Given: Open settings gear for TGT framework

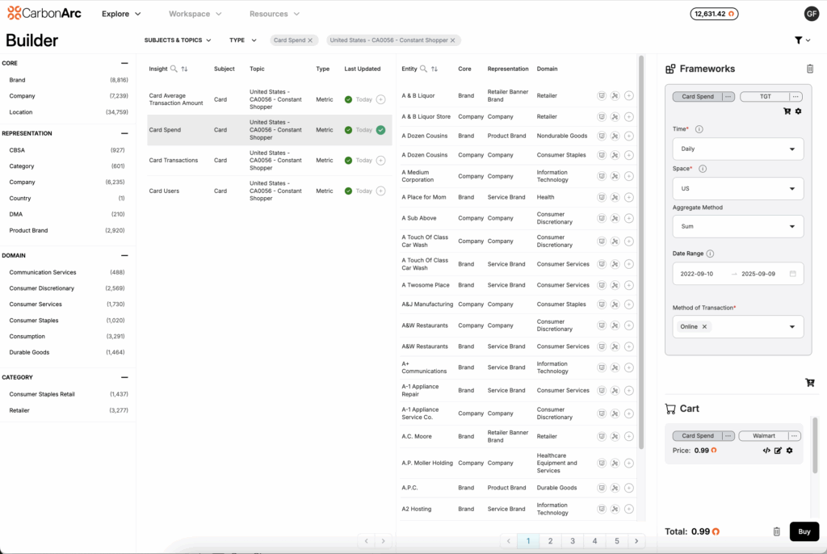Looking at the screenshot, I should pyautogui.click(x=799, y=111).
